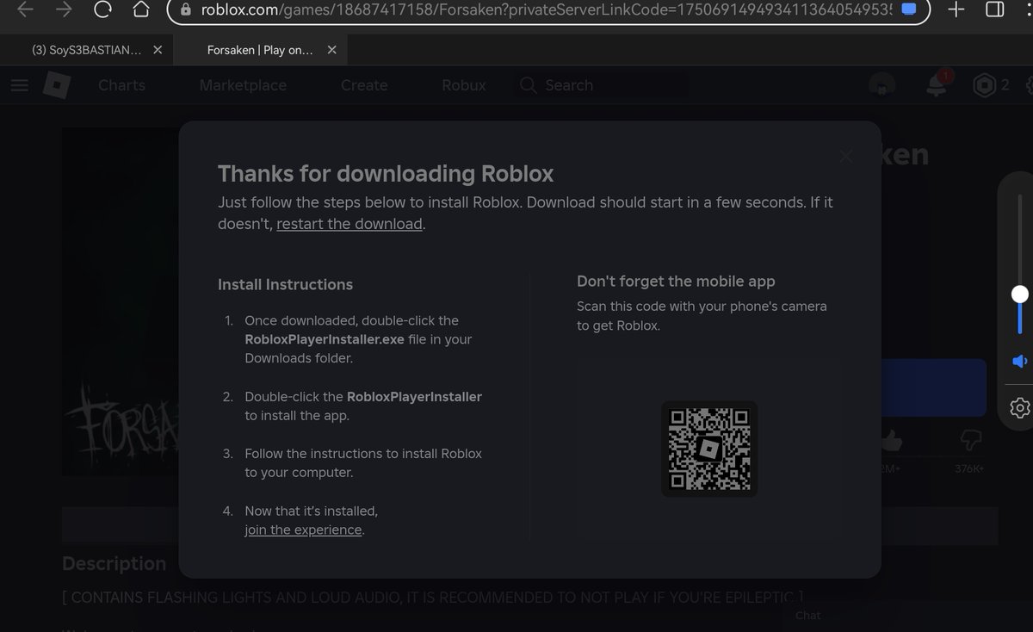Click the Forsaken game thumbnail
Image resolution: width=1033 pixels, height=632 pixels.
(x=121, y=301)
